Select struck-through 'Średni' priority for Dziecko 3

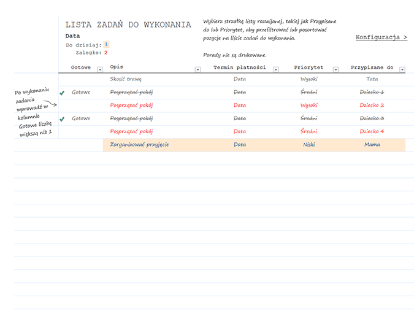[x=309, y=118]
